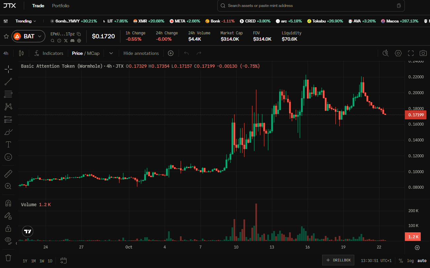
Task: Enable log scale on price axis
Action: pos(410,261)
